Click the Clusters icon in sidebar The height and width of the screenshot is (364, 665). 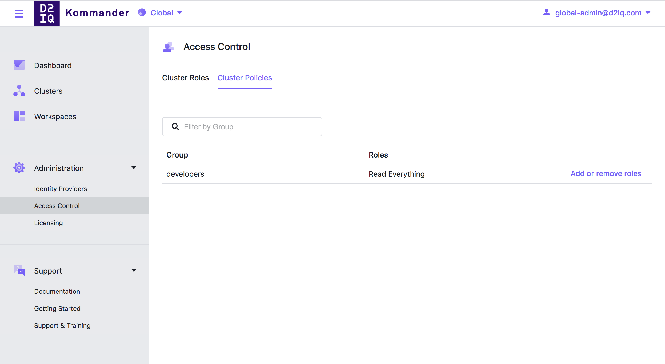[x=19, y=91]
